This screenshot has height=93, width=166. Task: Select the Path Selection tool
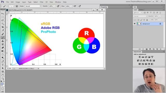[3, 68]
